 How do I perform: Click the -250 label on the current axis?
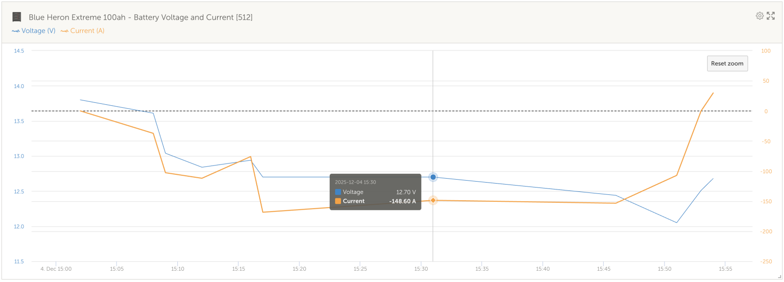point(766,261)
